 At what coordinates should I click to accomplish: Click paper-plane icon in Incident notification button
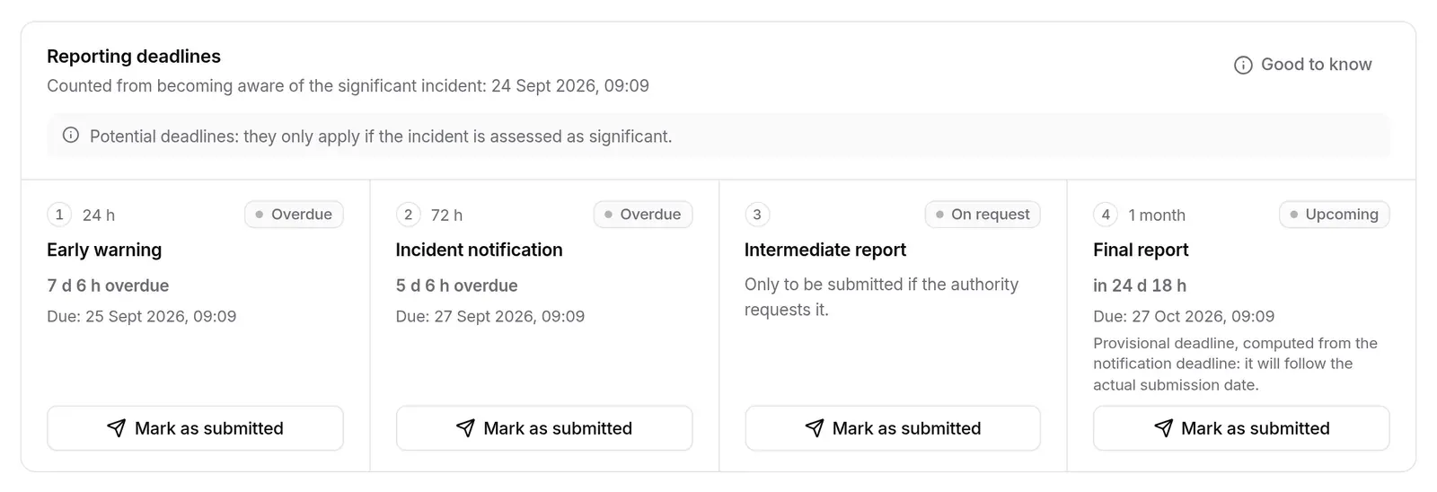465,428
